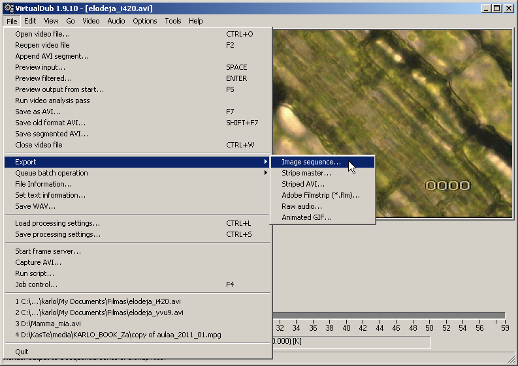This screenshot has width=518, height=366.
Task: Select Close video file
Action: coord(138,145)
